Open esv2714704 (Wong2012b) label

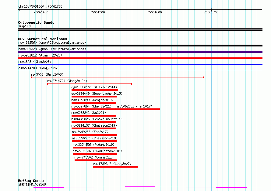click(x=67, y=81)
